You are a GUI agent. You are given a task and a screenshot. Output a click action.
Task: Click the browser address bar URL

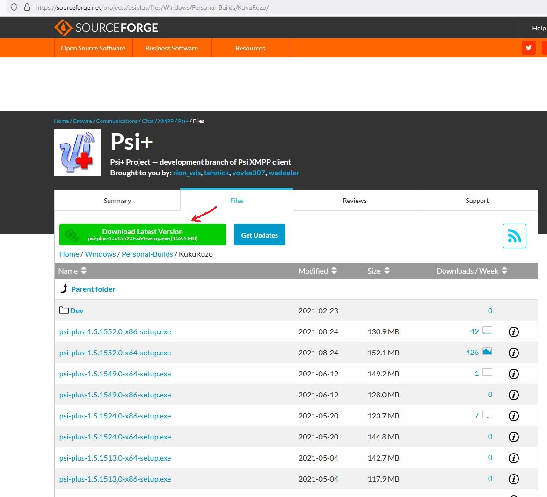tap(152, 7)
